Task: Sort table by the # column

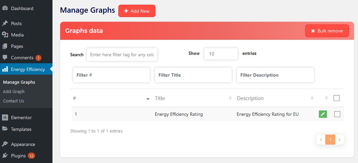Action: tap(148, 99)
